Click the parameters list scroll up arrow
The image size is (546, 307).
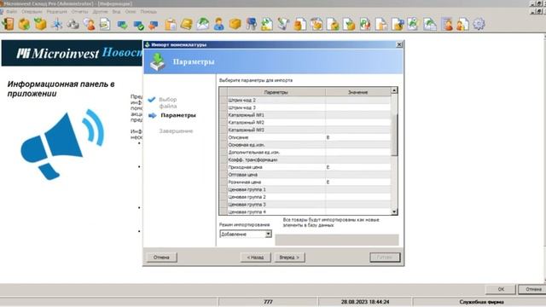[394, 90]
